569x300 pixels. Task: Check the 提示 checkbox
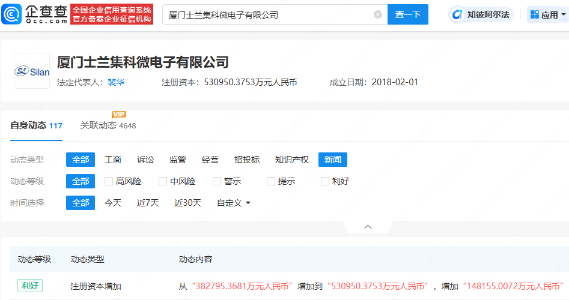[x=271, y=181]
